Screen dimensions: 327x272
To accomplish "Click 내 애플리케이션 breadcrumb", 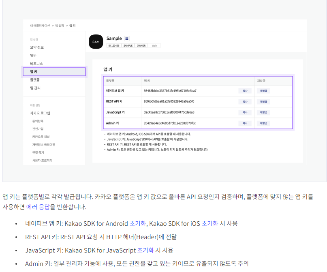I will point(40,26).
